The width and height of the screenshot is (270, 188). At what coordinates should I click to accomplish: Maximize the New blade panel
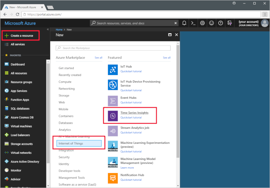tap(170, 35)
